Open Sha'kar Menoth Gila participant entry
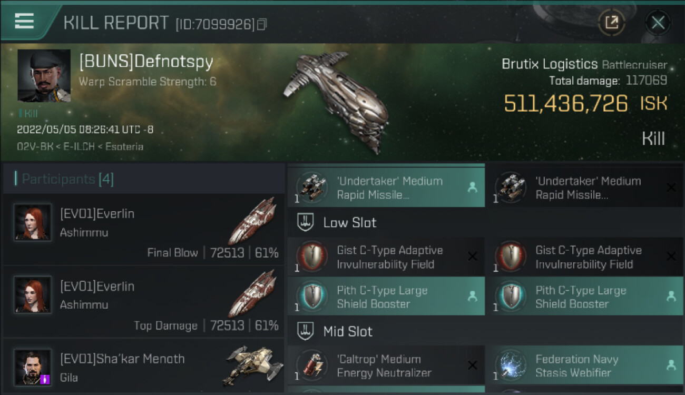Screen dimensions: 685x395 pos(143,367)
